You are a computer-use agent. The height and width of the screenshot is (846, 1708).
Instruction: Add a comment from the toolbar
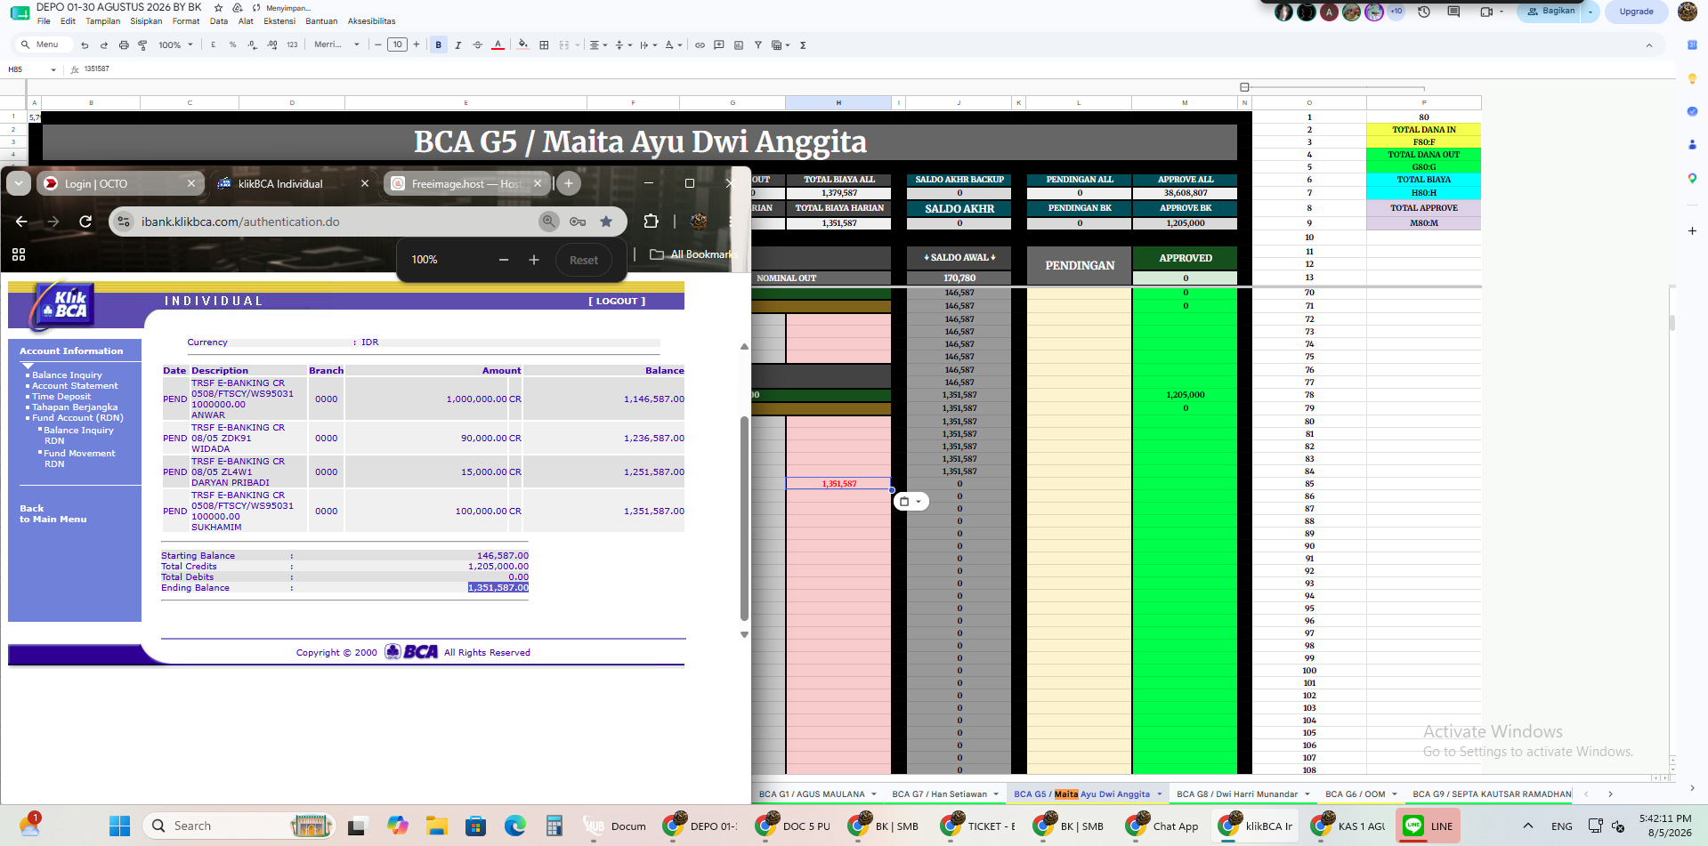(719, 44)
